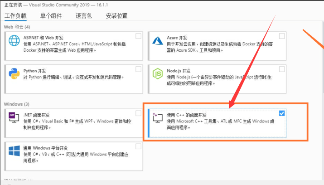Viewport: 324px width, 185px height.
Task: Click the Azure logo icon
Action: 157,40
